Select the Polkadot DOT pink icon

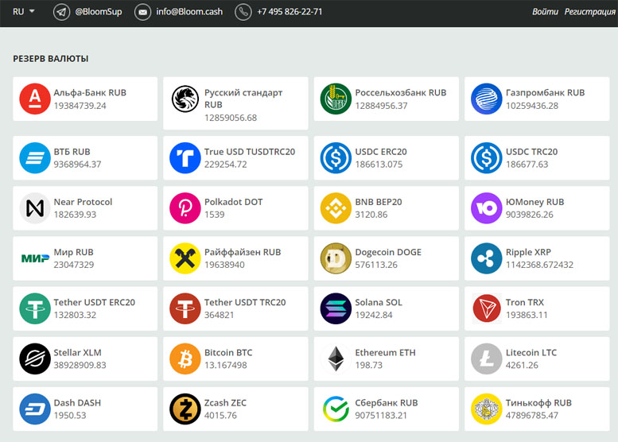pyautogui.click(x=185, y=208)
